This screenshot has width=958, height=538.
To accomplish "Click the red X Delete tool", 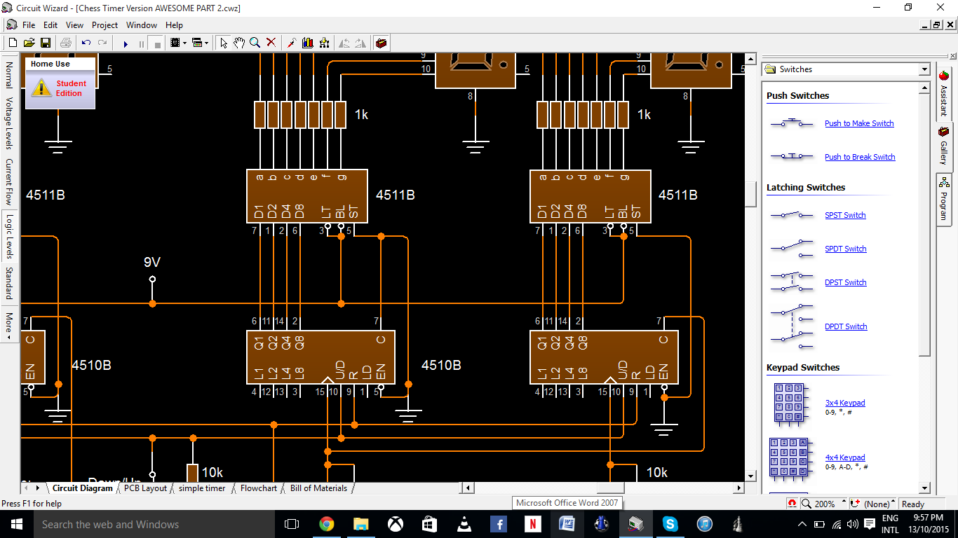I will pyautogui.click(x=271, y=43).
